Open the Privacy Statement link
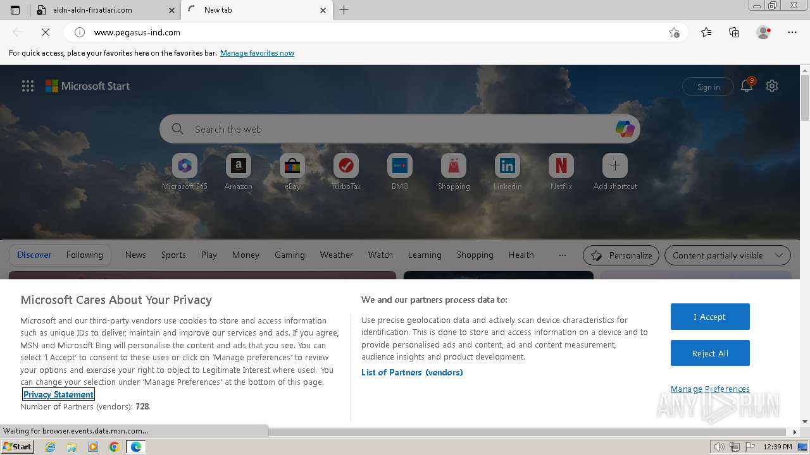The width and height of the screenshot is (810, 455). (58, 394)
